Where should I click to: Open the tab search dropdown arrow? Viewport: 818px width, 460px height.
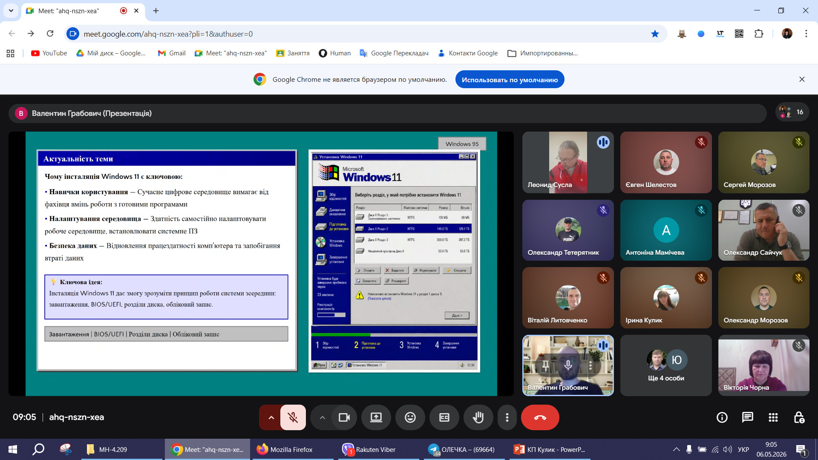click(11, 11)
